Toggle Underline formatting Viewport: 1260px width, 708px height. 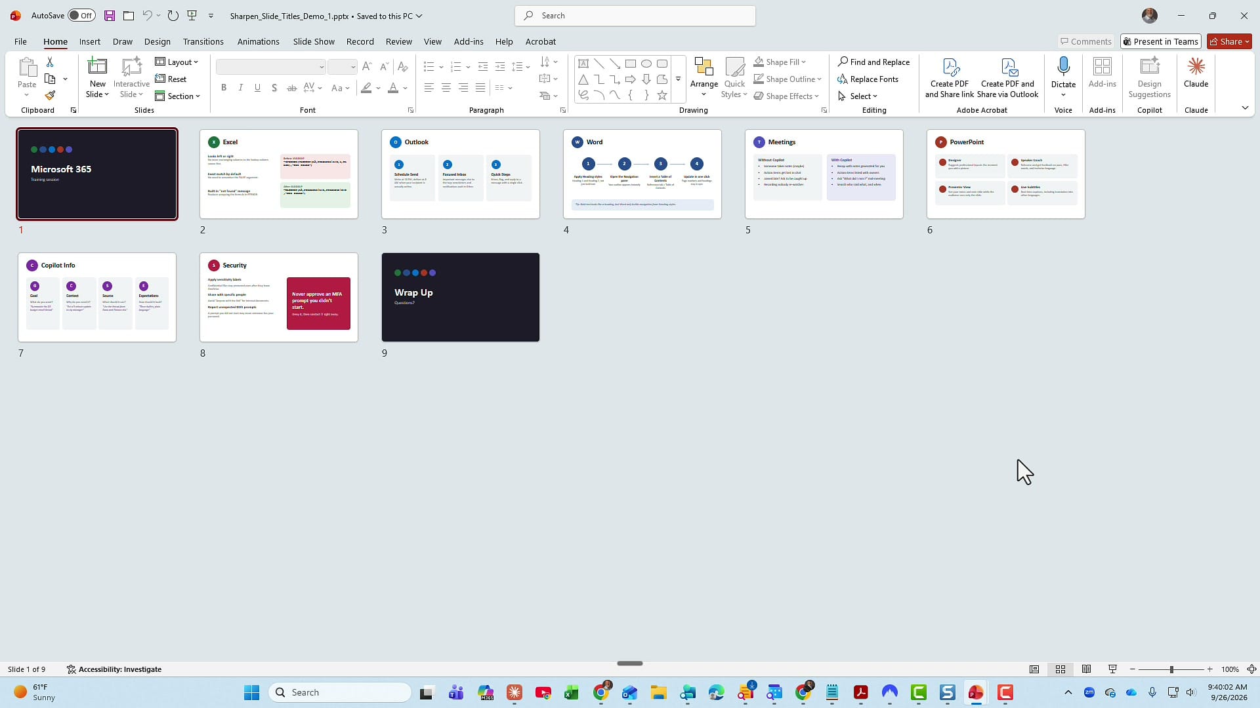coord(257,88)
